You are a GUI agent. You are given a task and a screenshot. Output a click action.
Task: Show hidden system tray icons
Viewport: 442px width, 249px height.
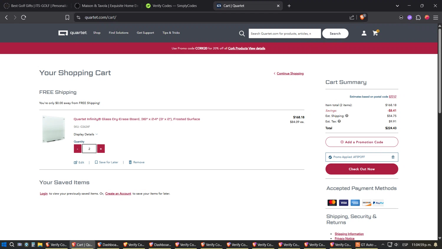coord(383,245)
